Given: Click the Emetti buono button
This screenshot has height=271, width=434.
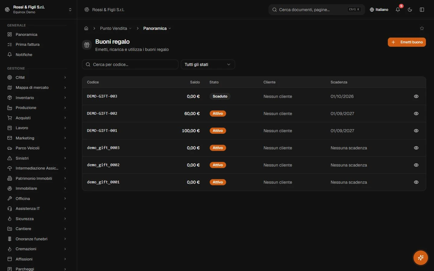Looking at the screenshot, I should pyautogui.click(x=407, y=42).
